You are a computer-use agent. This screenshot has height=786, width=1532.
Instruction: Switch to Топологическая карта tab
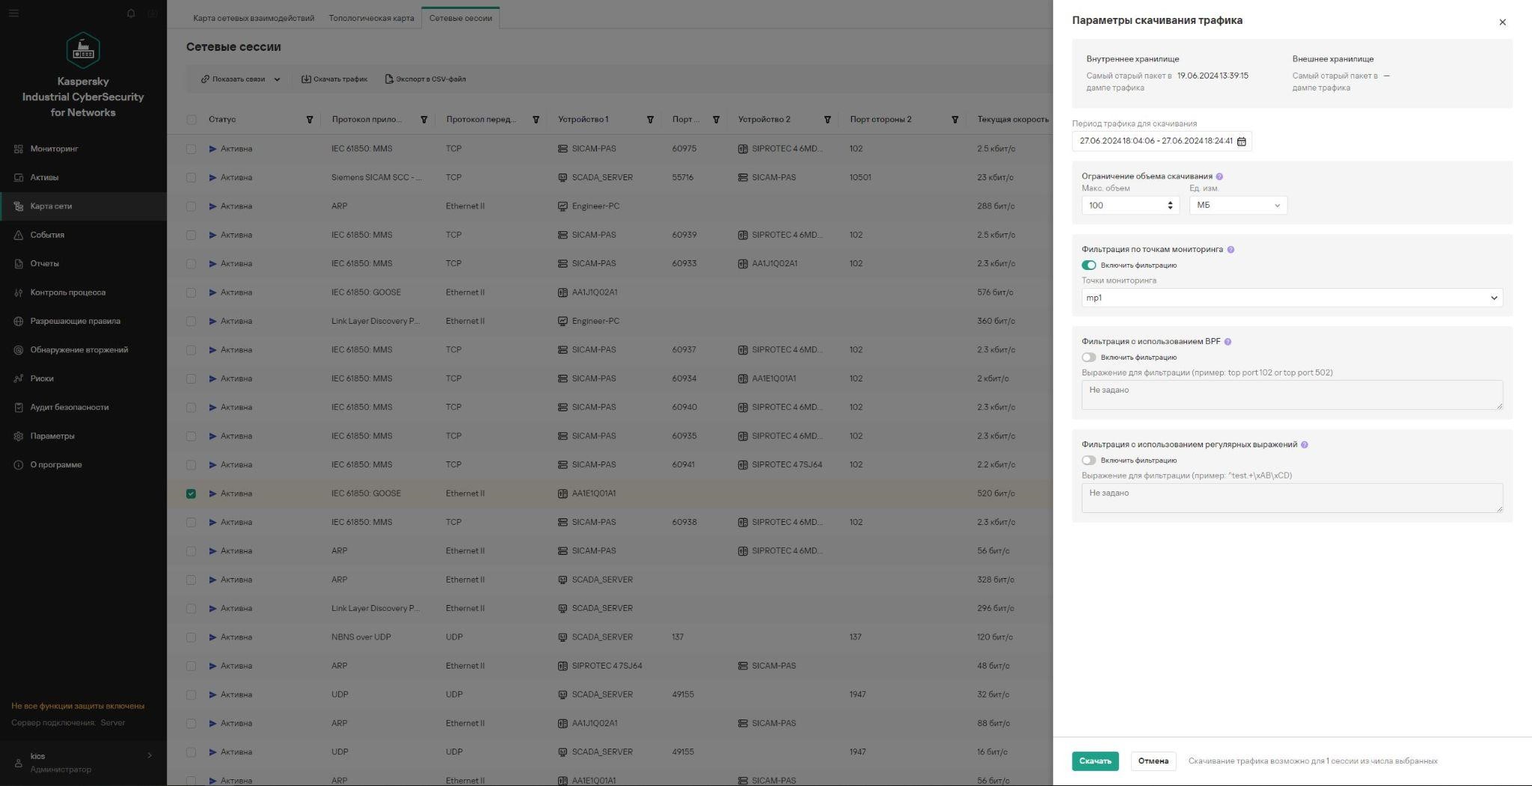371,18
